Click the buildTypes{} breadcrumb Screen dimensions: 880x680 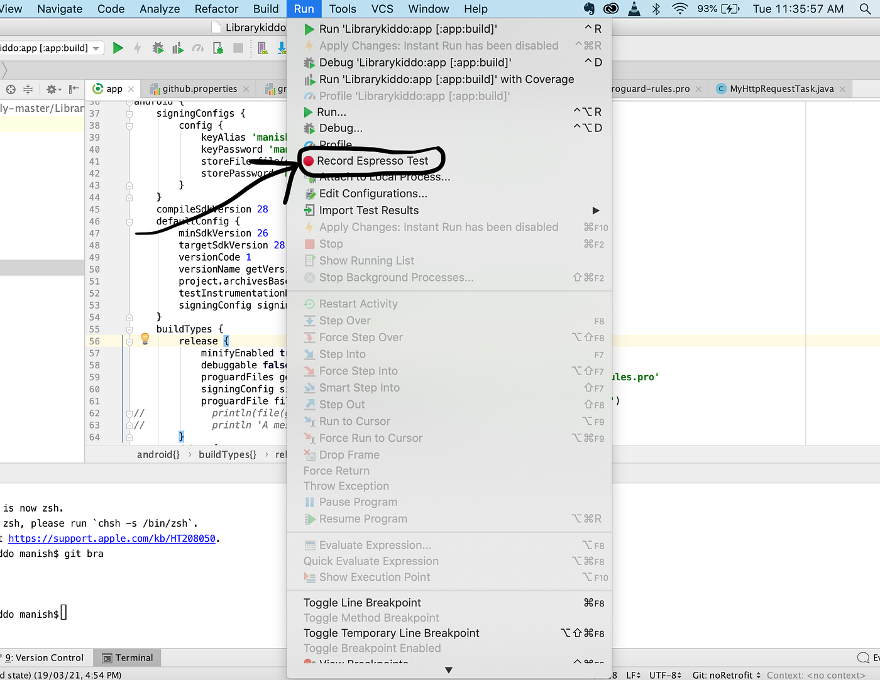point(228,454)
